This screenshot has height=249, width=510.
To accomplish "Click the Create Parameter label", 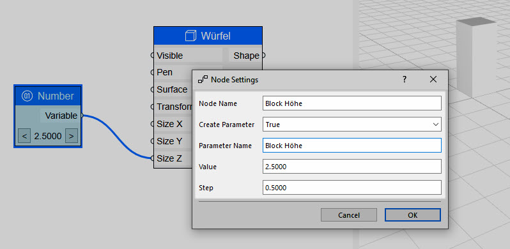I will point(227,124).
